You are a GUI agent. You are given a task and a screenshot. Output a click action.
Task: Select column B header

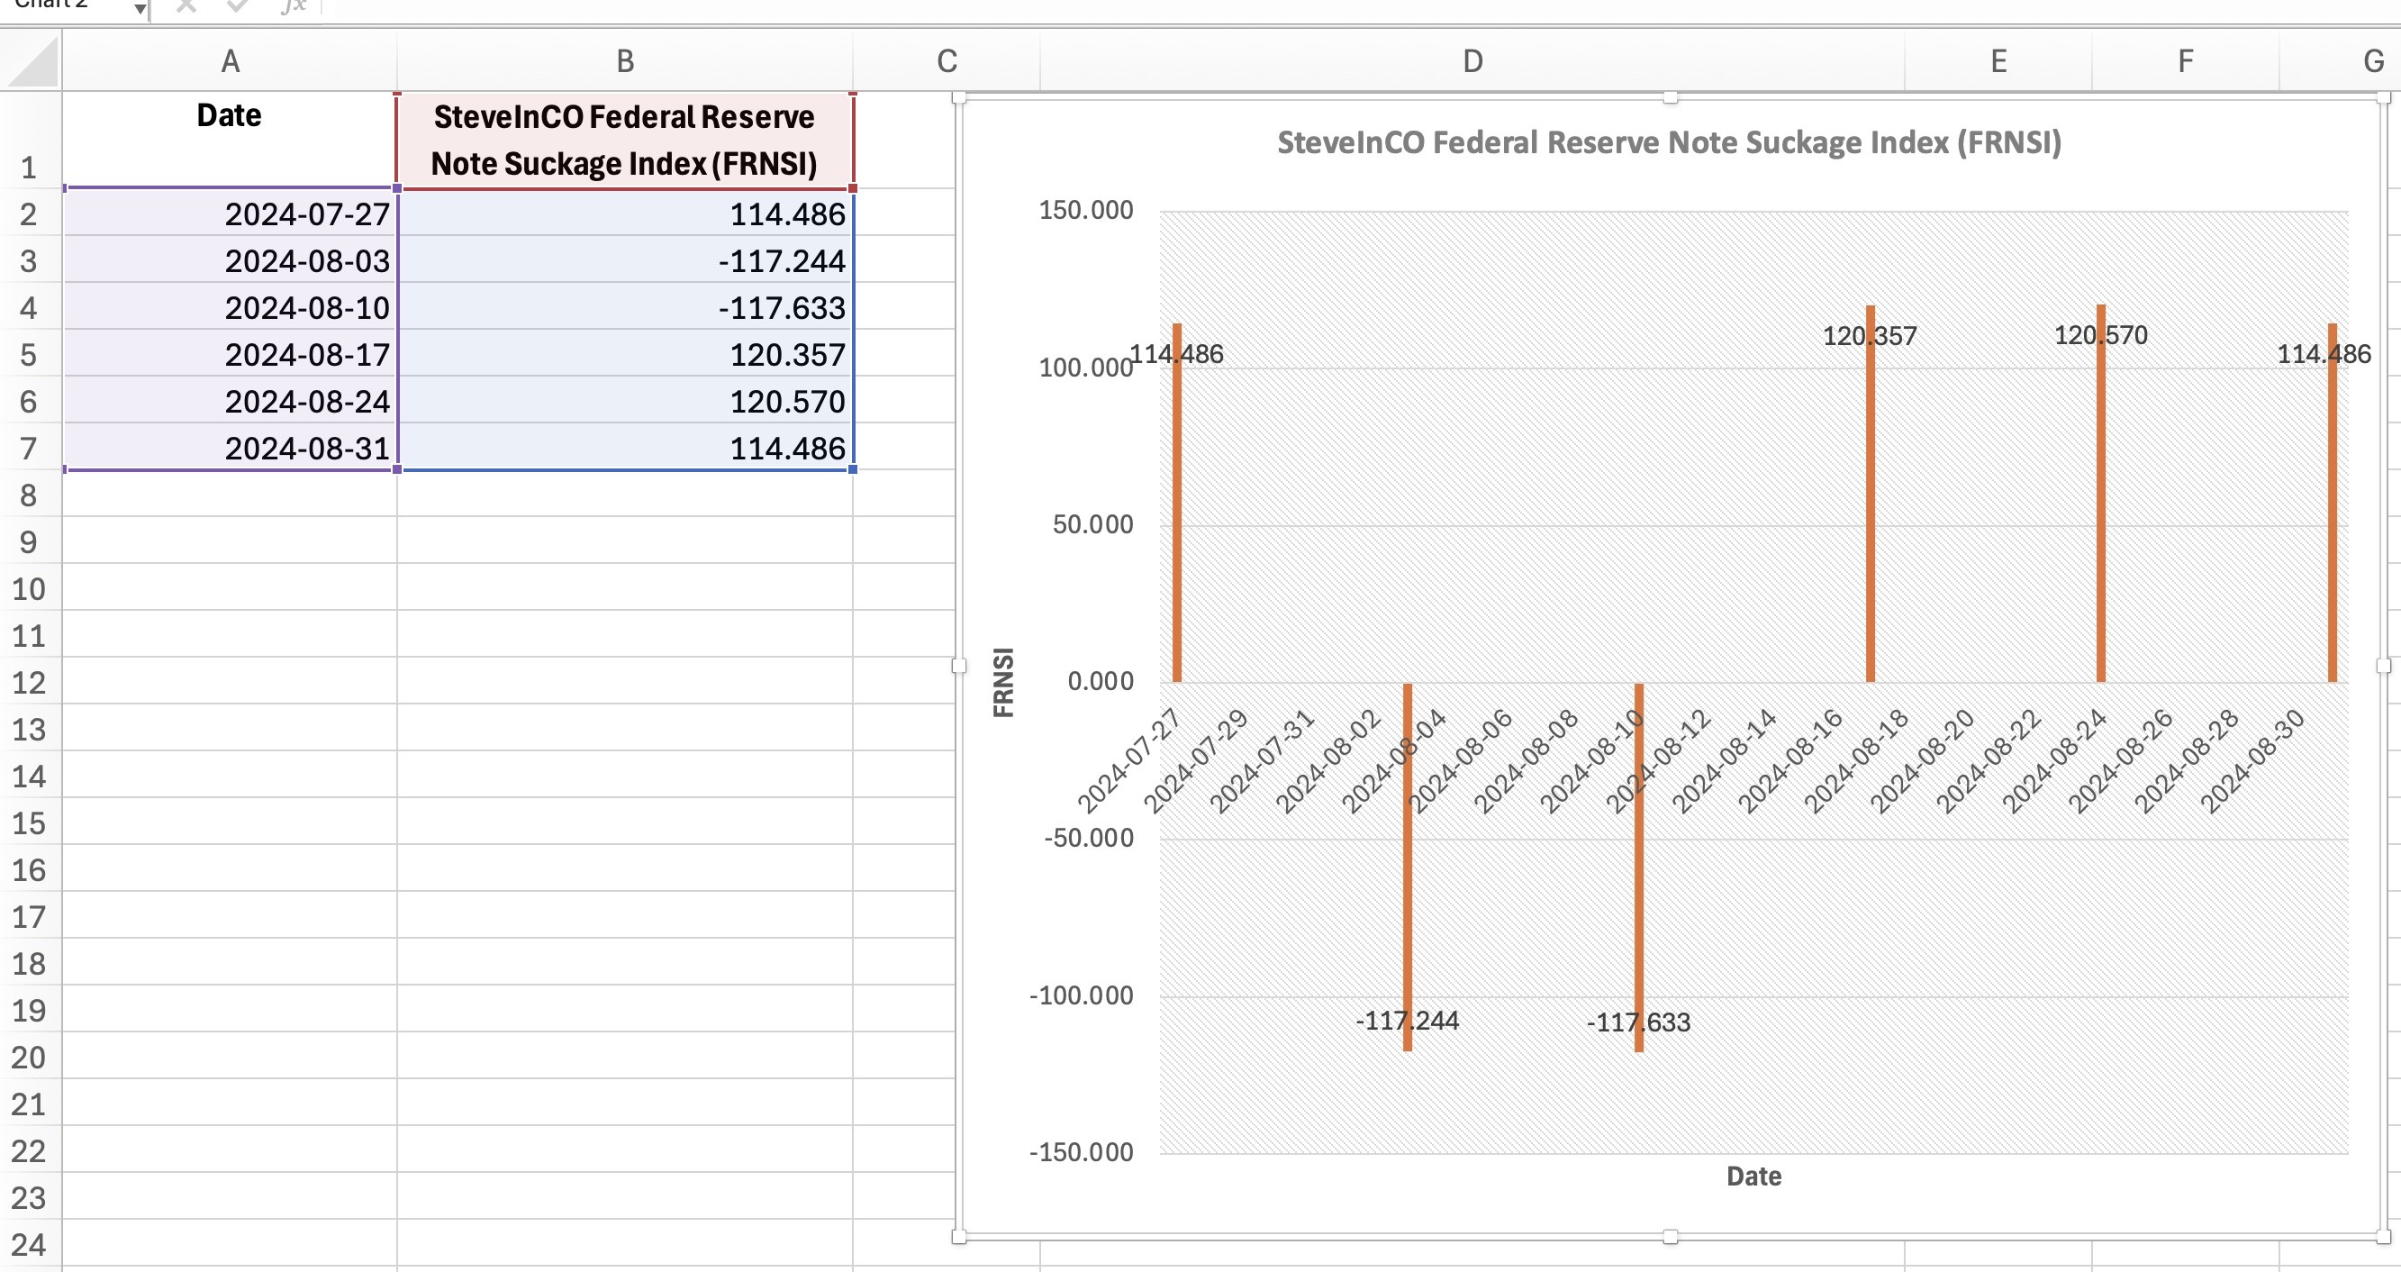click(624, 61)
